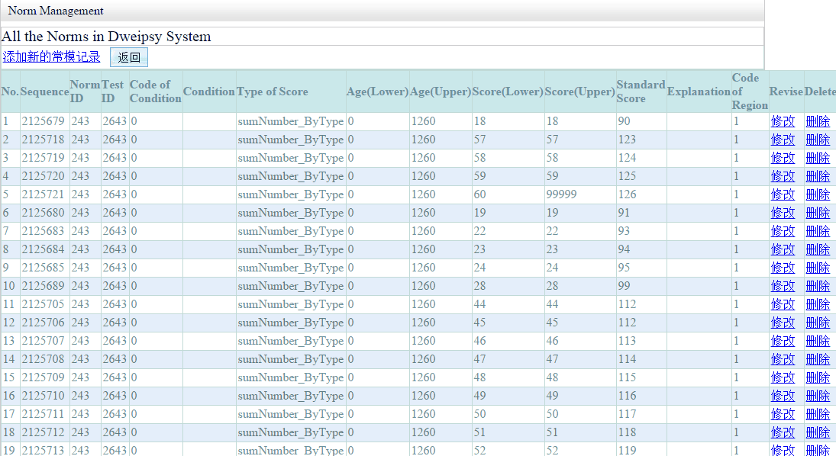This screenshot has height=456, width=836.
Task: Click the Code of Region column header
Action: coord(750,92)
